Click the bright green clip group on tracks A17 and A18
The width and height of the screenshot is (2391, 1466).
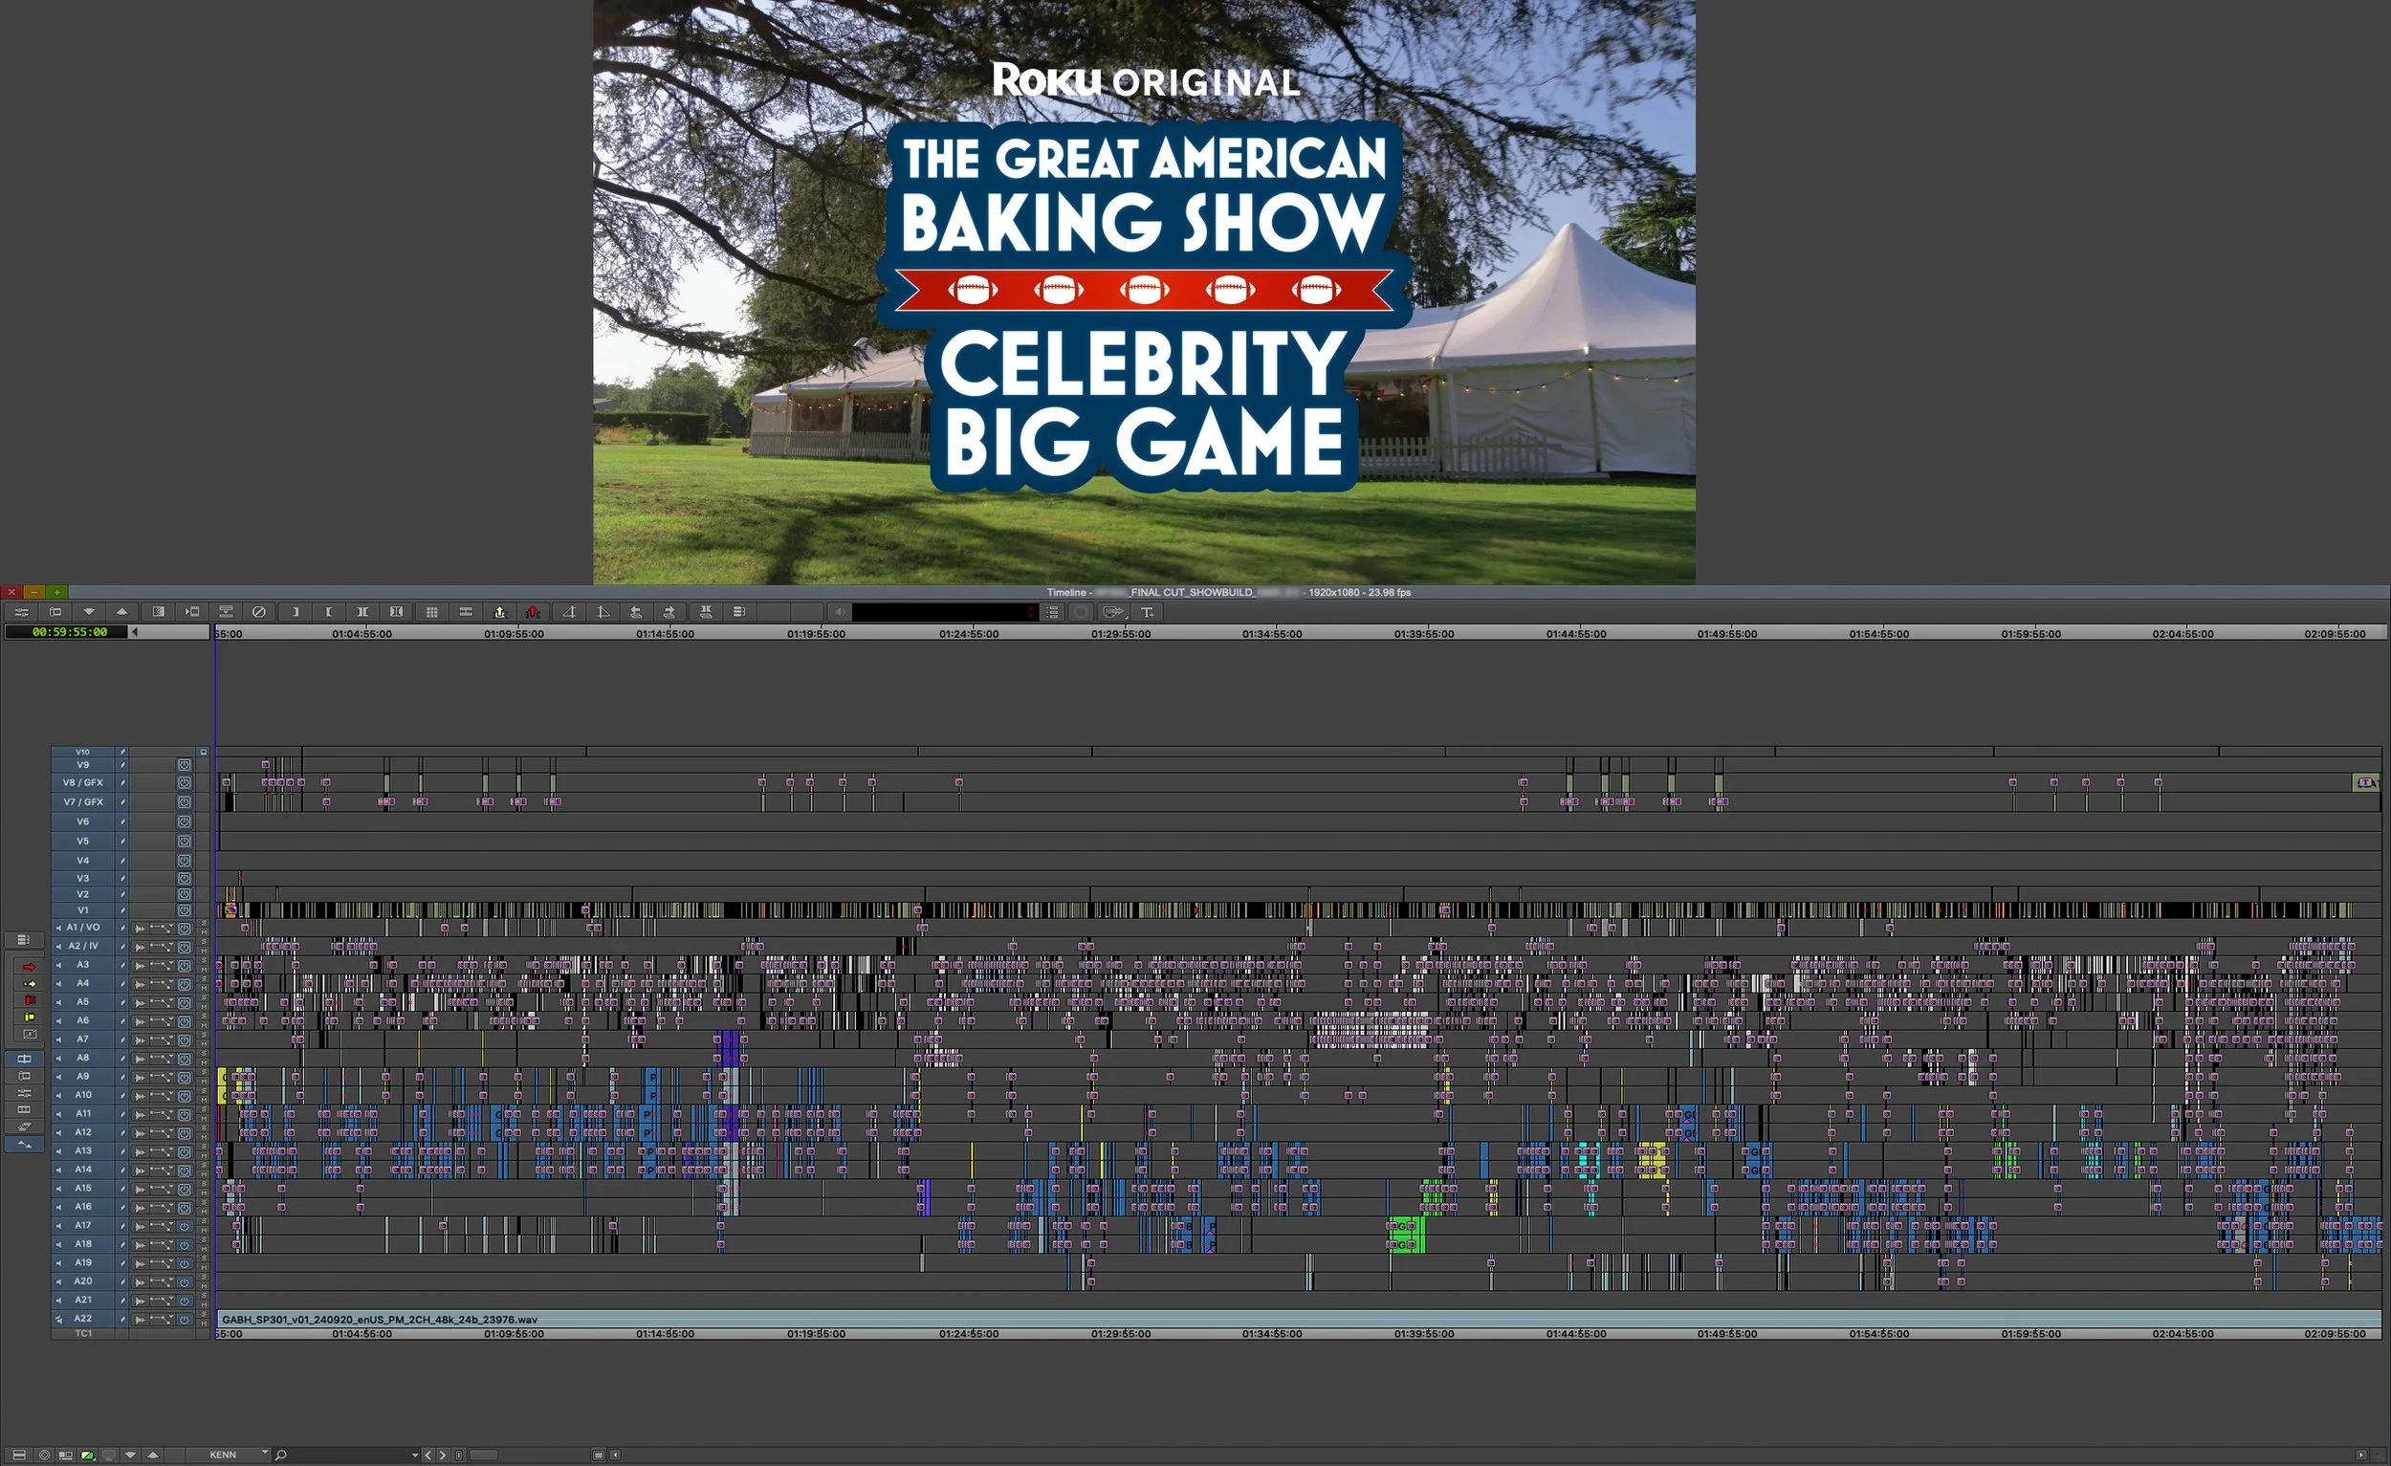click(1406, 1236)
